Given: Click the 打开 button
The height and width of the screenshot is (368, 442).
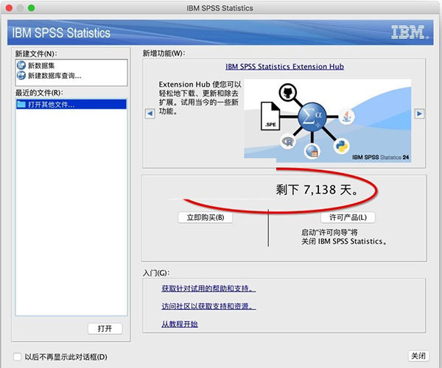Looking at the screenshot, I should coord(105,328).
